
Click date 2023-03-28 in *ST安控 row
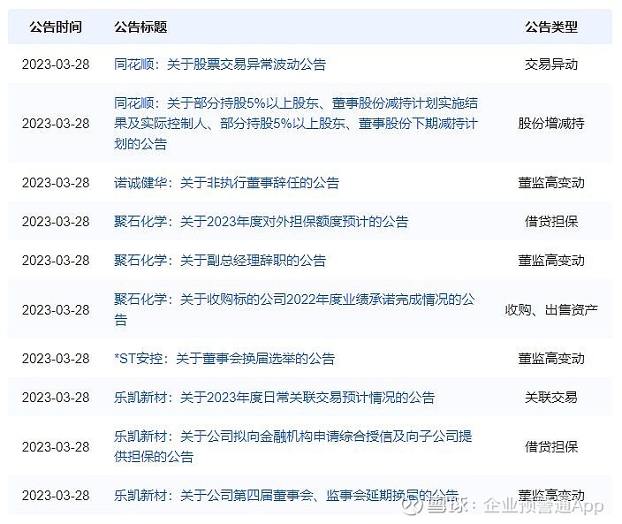56,359
